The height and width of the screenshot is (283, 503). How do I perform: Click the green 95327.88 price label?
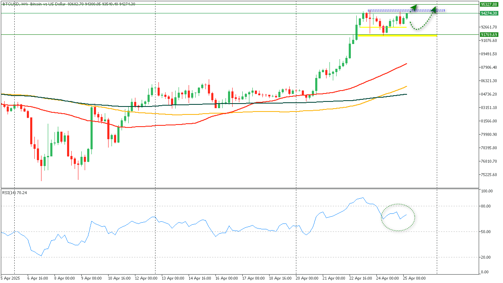[x=489, y=4]
